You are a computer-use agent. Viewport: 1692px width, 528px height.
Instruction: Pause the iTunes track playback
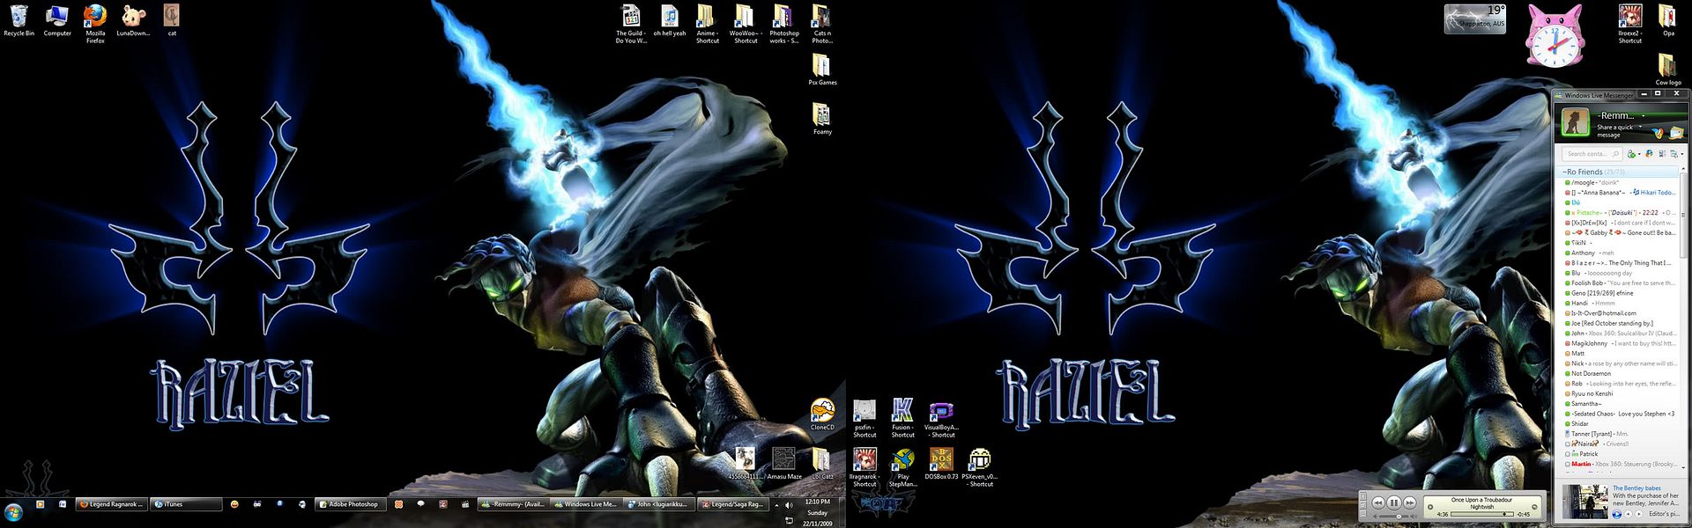[1394, 502]
